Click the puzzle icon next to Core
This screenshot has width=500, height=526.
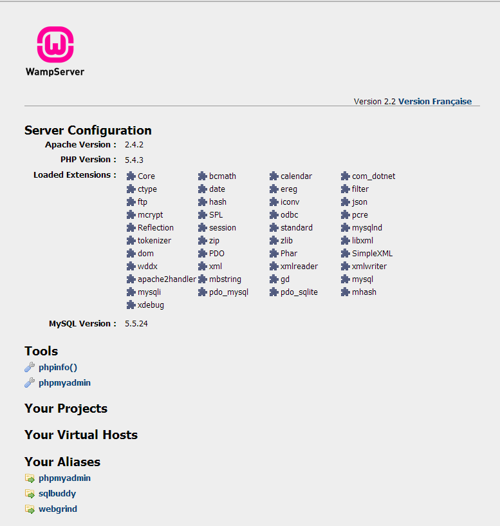point(131,176)
